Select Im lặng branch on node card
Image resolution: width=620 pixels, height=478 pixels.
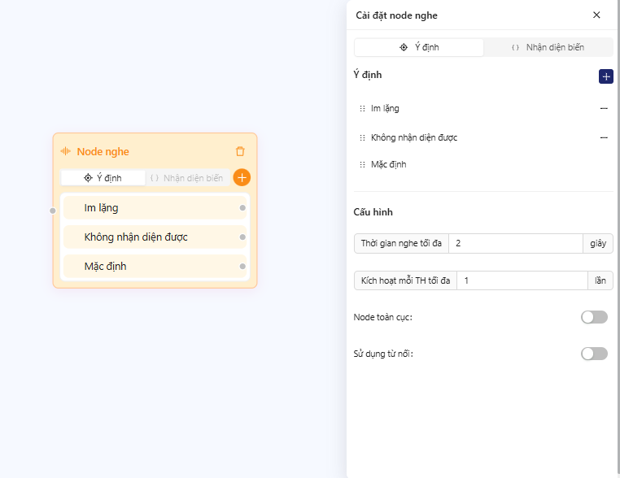point(155,208)
